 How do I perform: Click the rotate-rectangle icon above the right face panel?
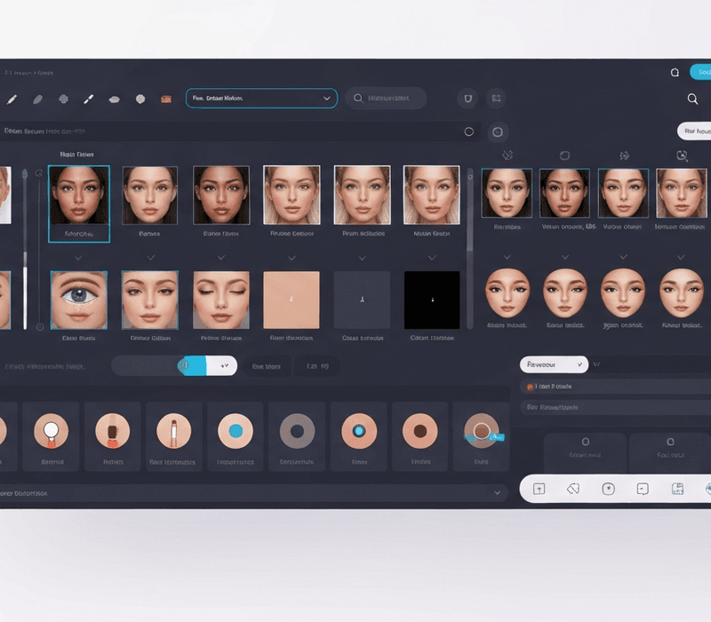[564, 155]
